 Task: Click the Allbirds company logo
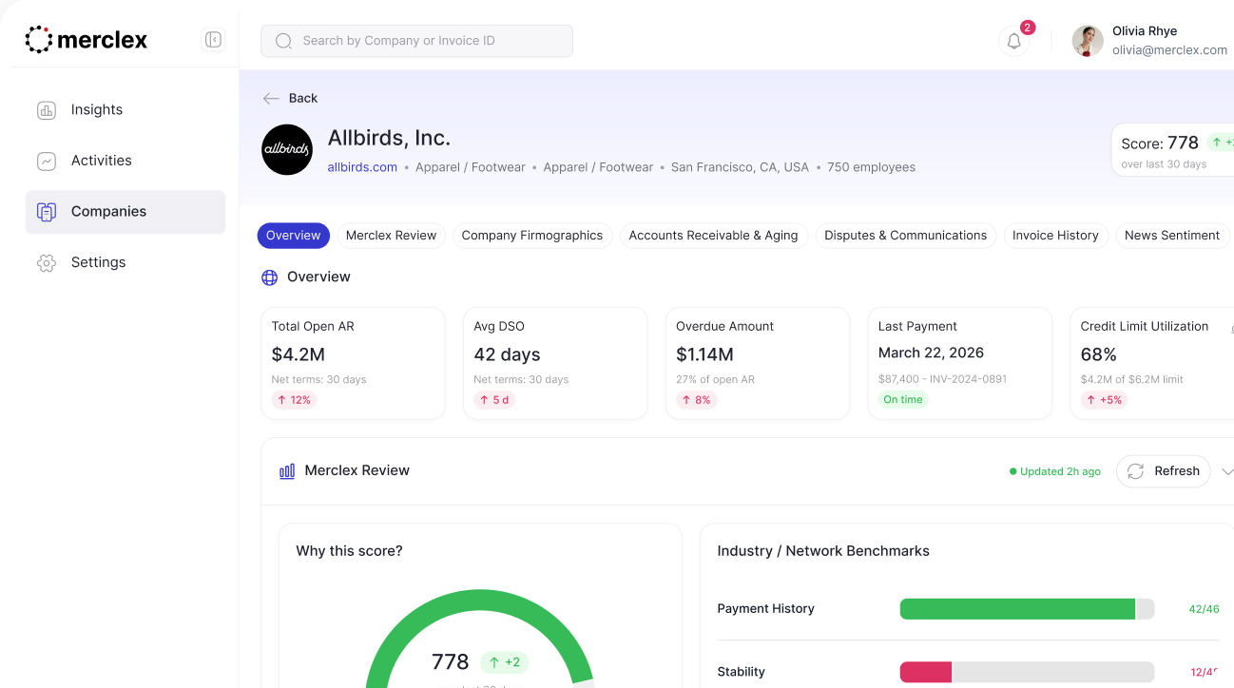coord(287,150)
